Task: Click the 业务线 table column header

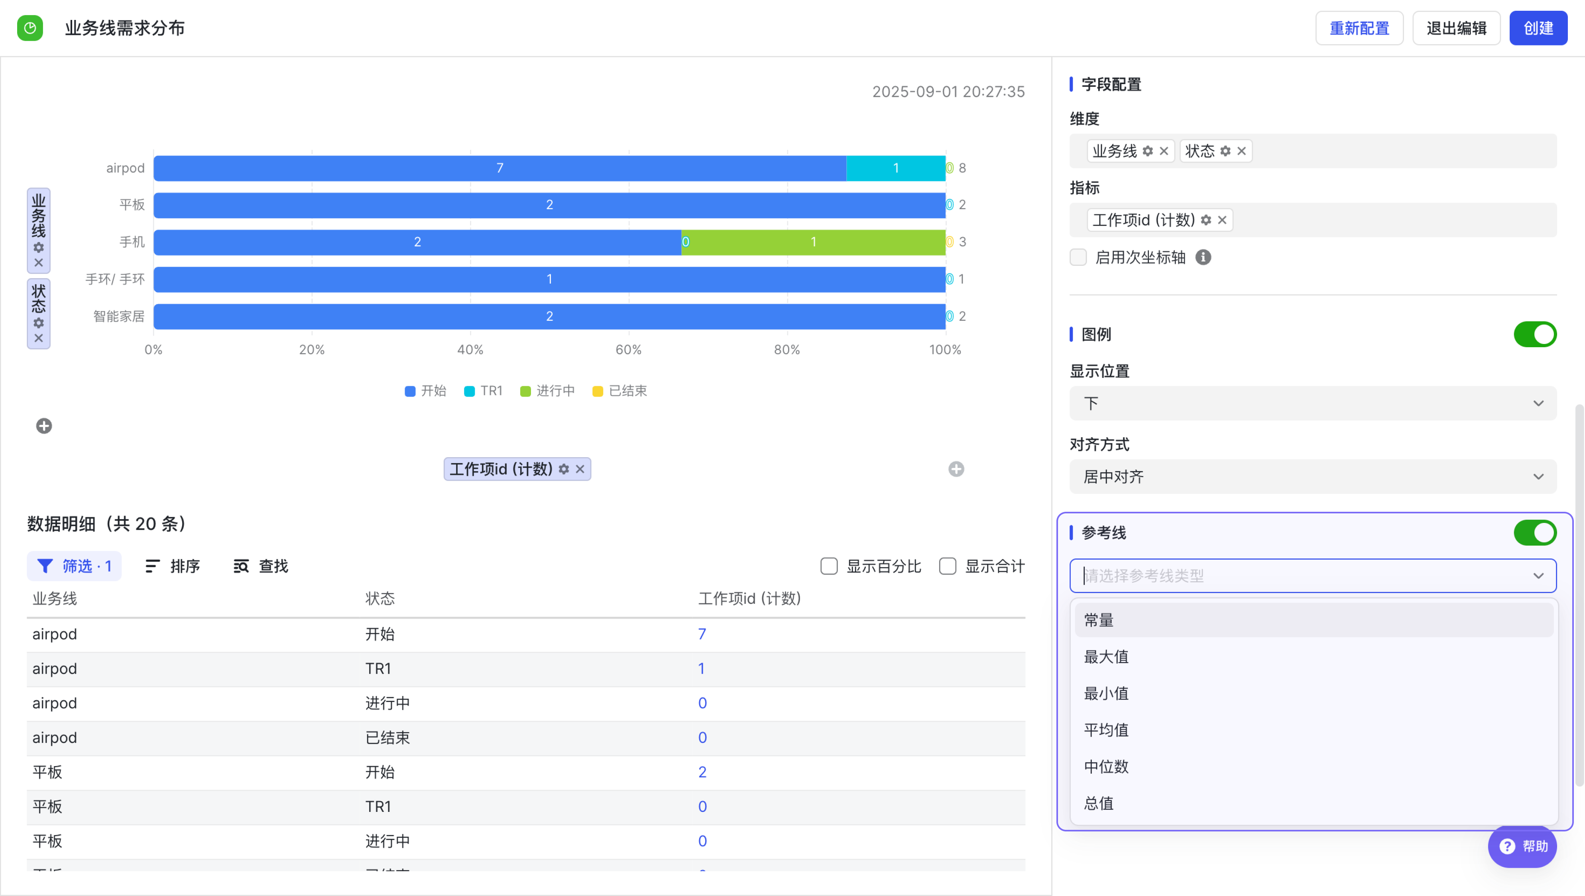Action: 55,599
